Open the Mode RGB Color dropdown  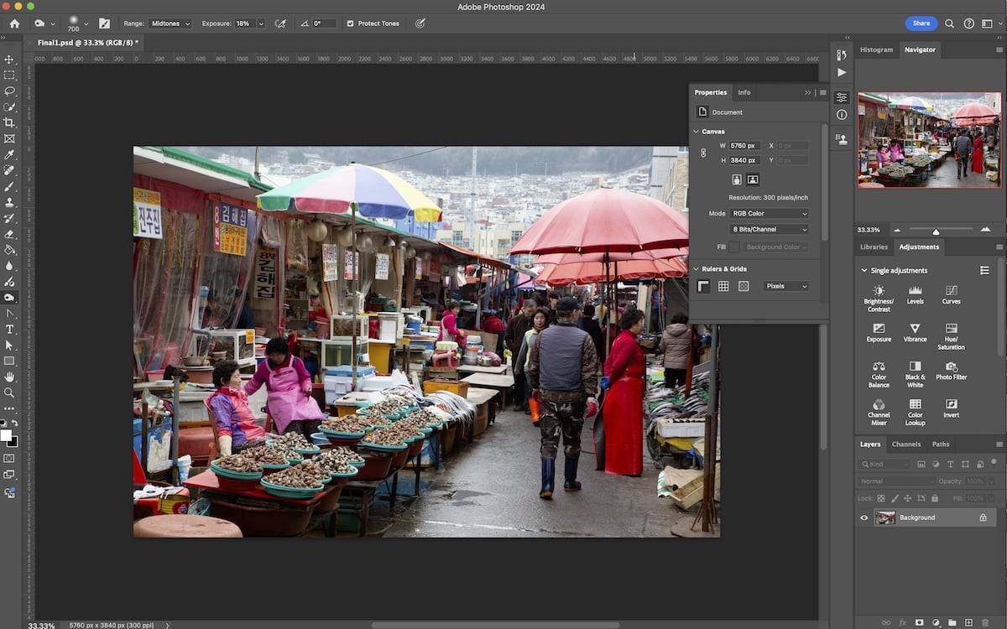click(769, 213)
